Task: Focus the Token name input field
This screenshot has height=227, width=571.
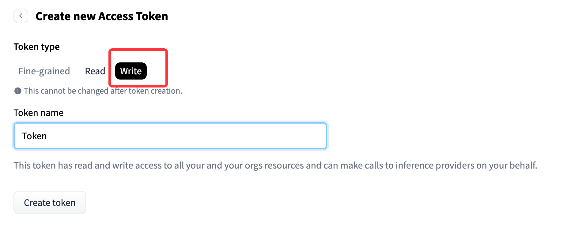Action: pos(170,136)
